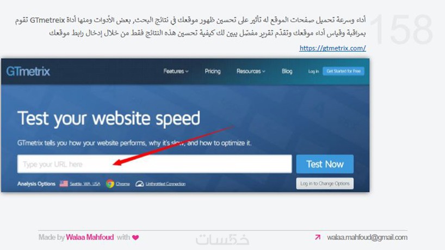The image size is (445, 250).
Task: Open the Blog menu item
Action: tap(287, 71)
